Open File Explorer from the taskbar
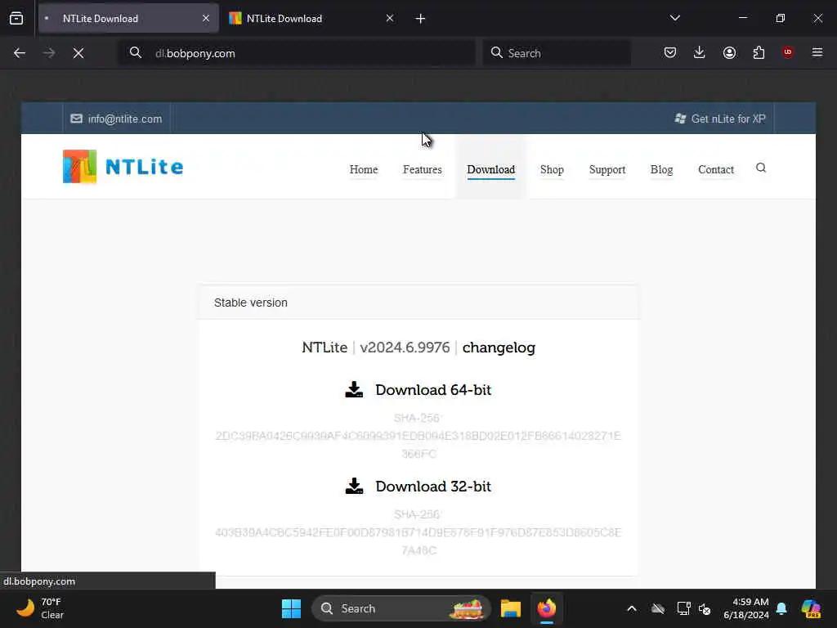 pyautogui.click(x=510, y=608)
